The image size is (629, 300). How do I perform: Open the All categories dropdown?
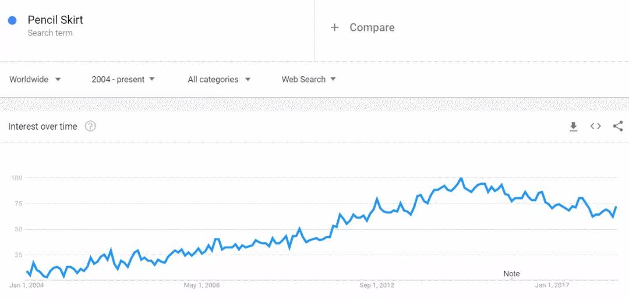point(219,80)
